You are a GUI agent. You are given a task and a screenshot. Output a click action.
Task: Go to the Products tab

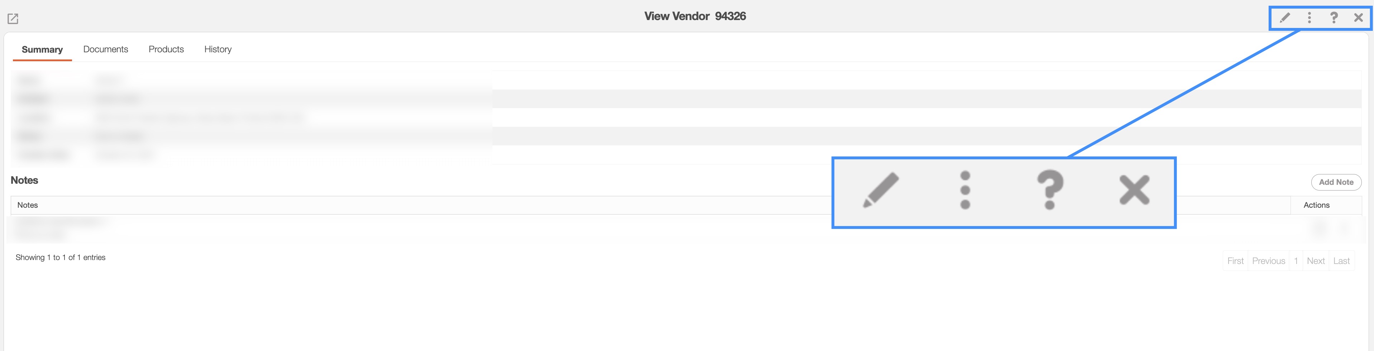(x=166, y=49)
